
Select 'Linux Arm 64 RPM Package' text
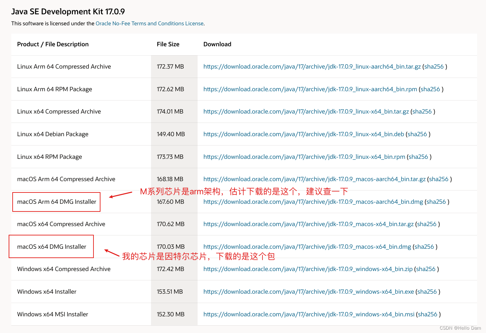tap(55, 89)
